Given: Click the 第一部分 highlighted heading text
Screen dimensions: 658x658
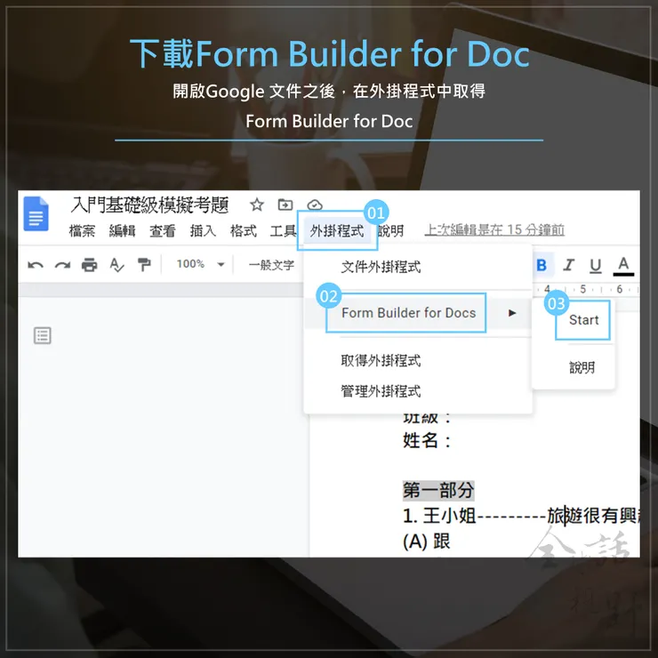Looking at the screenshot, I should click(438, 490).
